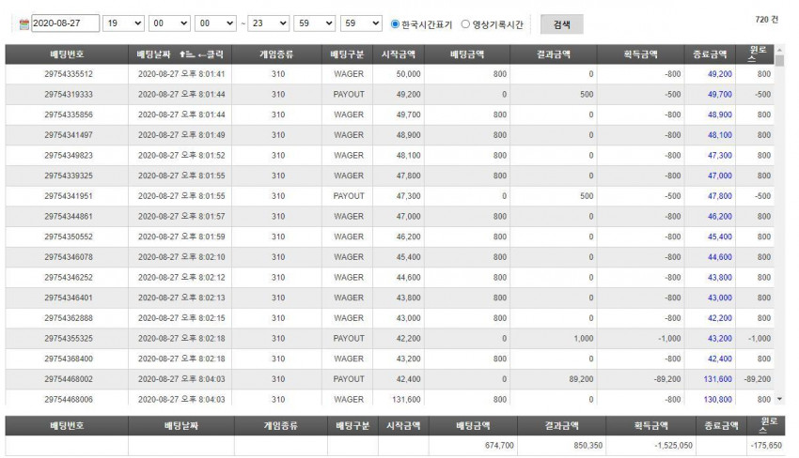Open the 43,800 end amount link
Screen dimensions: 799x458
click(x=719, y=278)
